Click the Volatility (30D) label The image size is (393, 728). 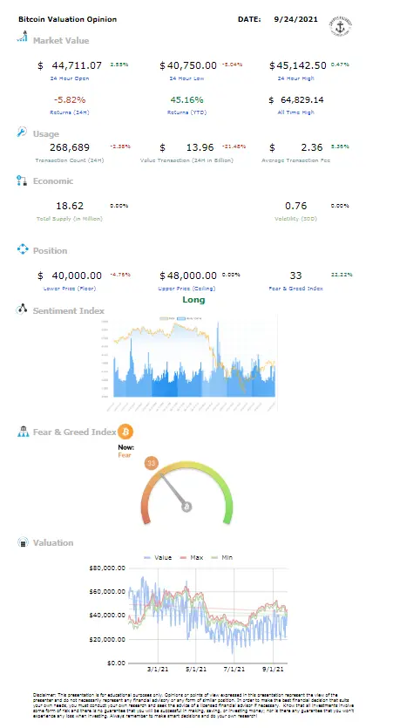[296, 219]
